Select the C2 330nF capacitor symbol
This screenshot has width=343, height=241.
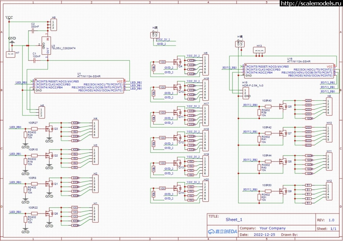pyautogui.click(x=33, y=31)
